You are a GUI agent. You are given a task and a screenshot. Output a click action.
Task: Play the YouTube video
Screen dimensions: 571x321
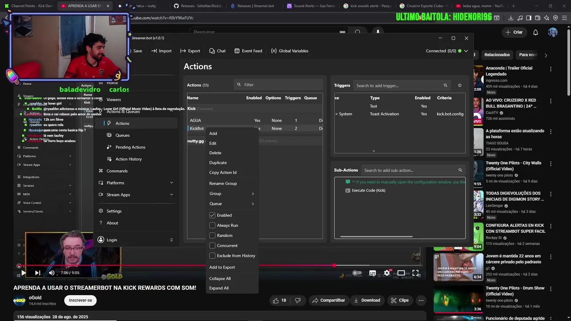pyautogui.click(x=24, y=273)
